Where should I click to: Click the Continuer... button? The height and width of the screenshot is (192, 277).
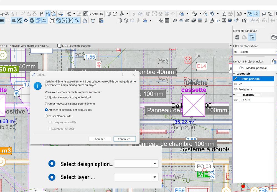click(x=124, y=139)
